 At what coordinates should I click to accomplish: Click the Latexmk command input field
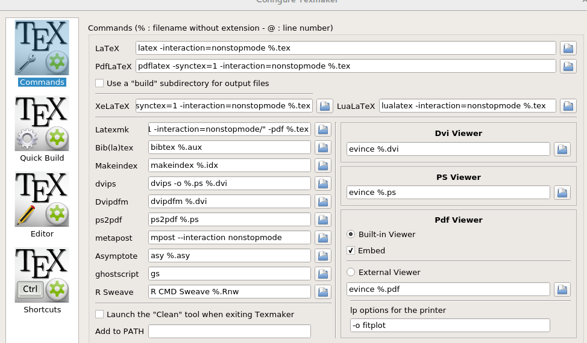point(230,129)
